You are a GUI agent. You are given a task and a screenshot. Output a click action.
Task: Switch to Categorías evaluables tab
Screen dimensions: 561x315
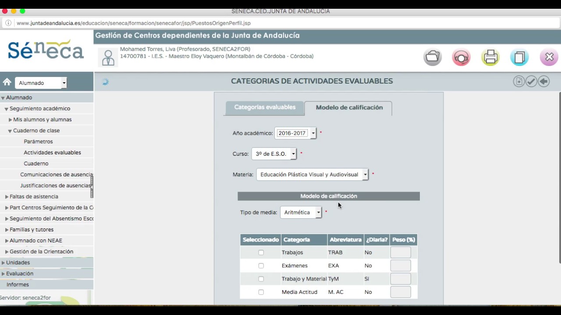point(265,107)
